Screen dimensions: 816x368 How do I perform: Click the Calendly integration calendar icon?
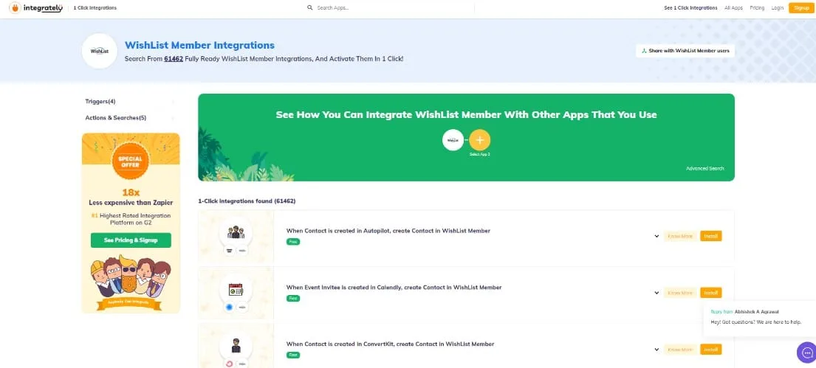click(x=236, y=289)
